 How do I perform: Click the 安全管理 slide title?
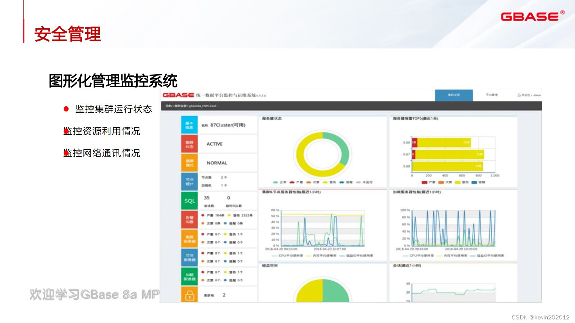[68, 34]
